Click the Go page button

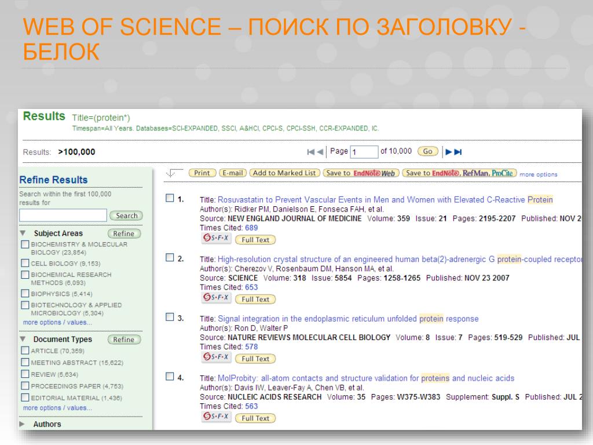click(428, 151)
